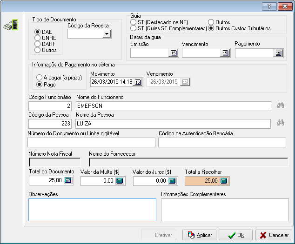Open the Pagamento date calendar picker

[x=278, y=53]
